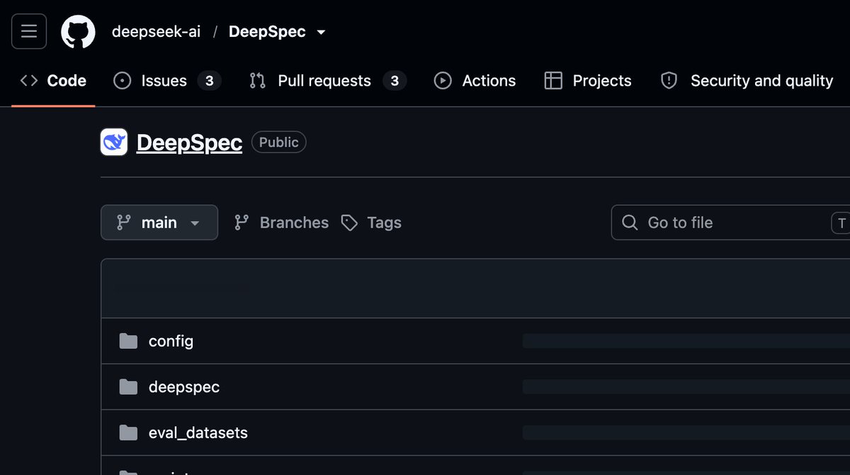Image resolution: width=850 pixels, height=475 pixels.
Task: Open the DeepSpec repository title link
Action: (x=189, y=142)
